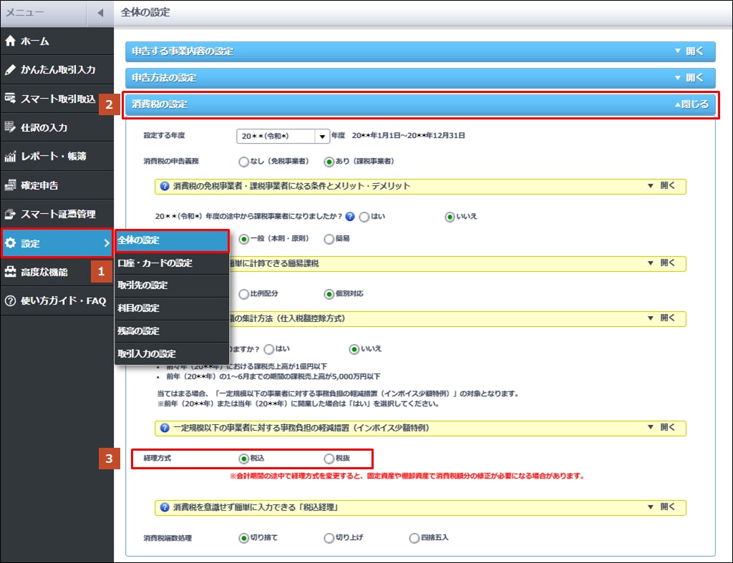Collapse 消費税の設定 section with 閉じる
Screen dimensions: 733x563
(x=692, y=104)
